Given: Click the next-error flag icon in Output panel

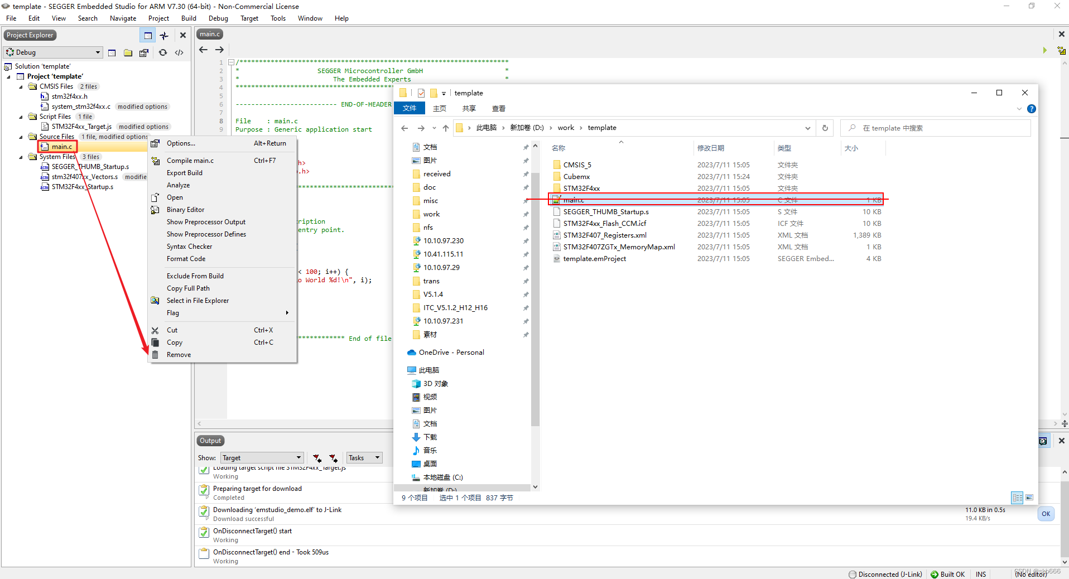Looking at the screenshot, I should click(x=333, y=457).
